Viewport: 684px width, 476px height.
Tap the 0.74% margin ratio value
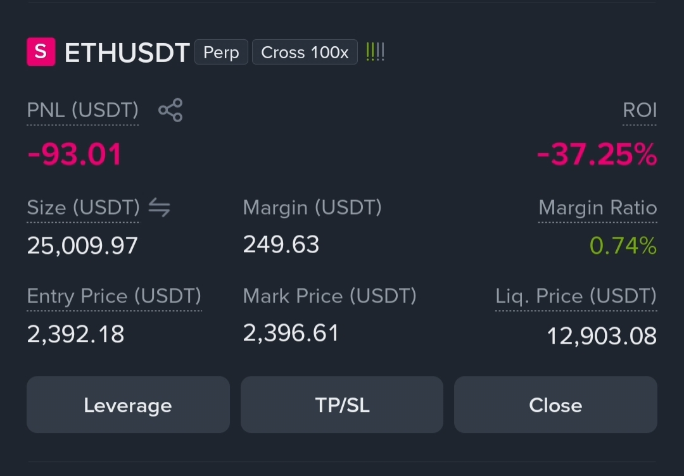point(623,246)
